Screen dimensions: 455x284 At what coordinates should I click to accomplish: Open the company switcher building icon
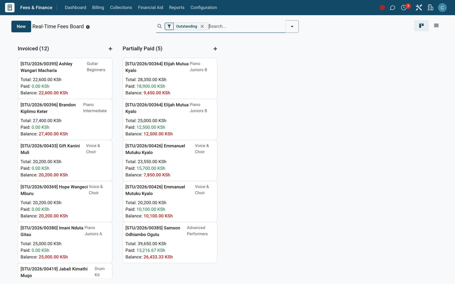(431, 8)
